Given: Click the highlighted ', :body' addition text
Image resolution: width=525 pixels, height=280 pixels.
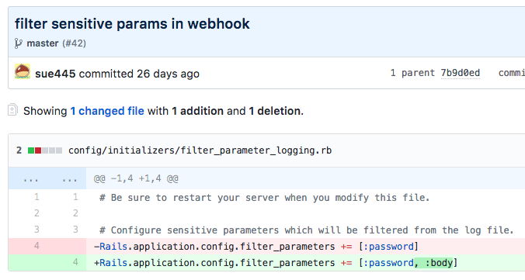Looking at the screenshot, I should click(x=433, y=263).
